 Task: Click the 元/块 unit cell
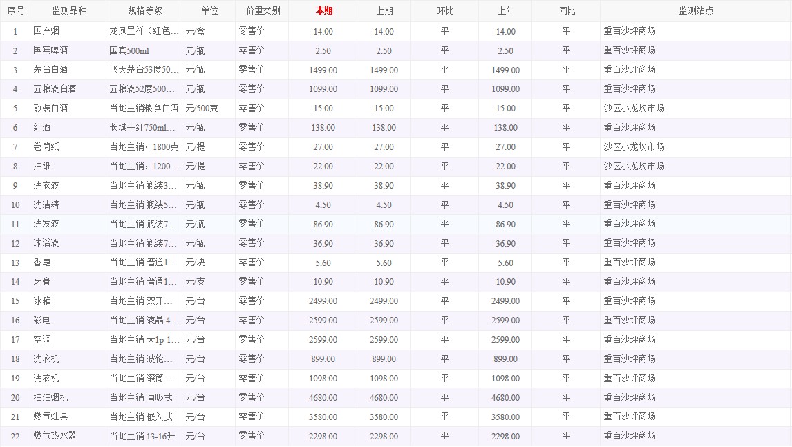point(209,263)
